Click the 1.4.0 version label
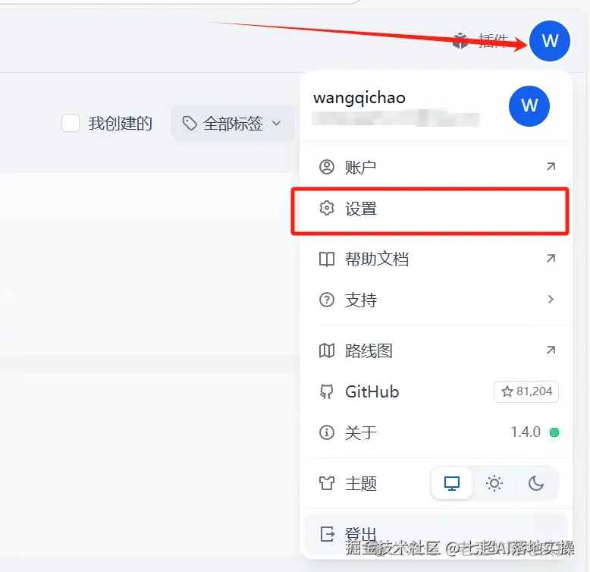 coord(526,432)
